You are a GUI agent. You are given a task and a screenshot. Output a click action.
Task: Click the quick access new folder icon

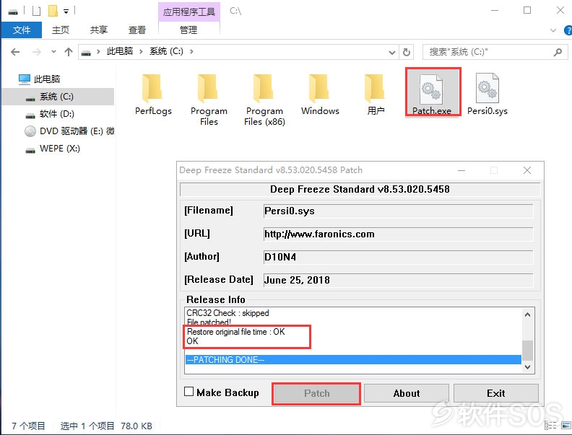point(53,11)
